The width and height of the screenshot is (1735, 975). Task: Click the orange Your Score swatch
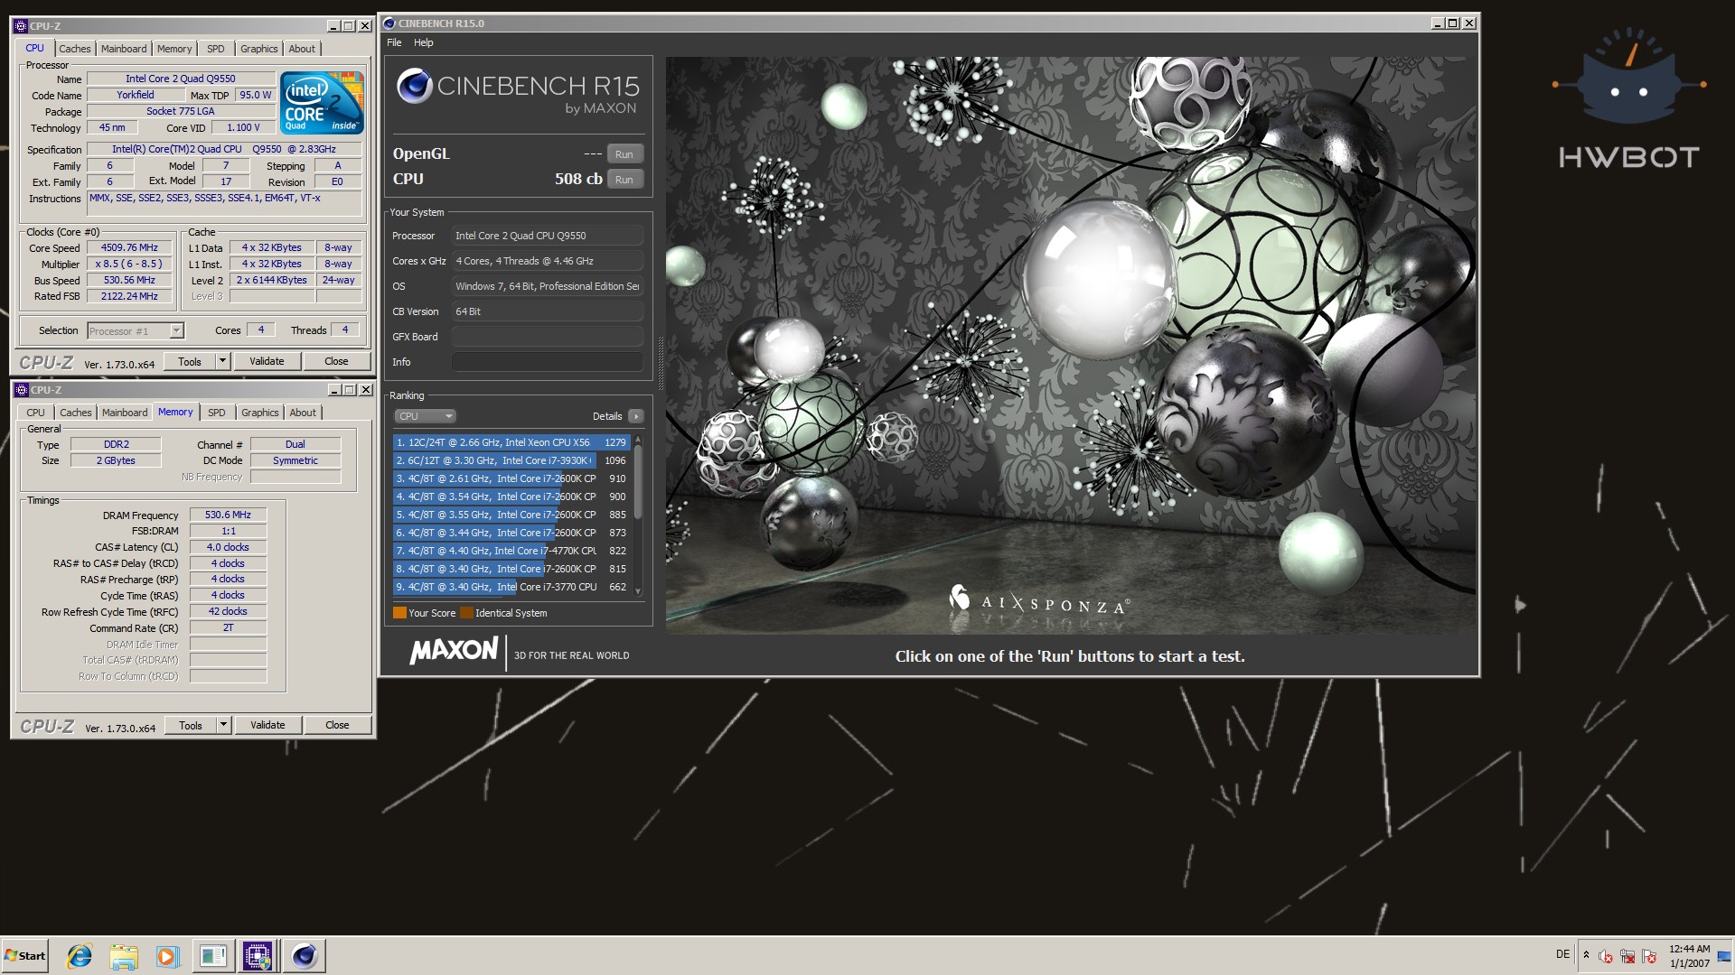(x=399, y=613)
